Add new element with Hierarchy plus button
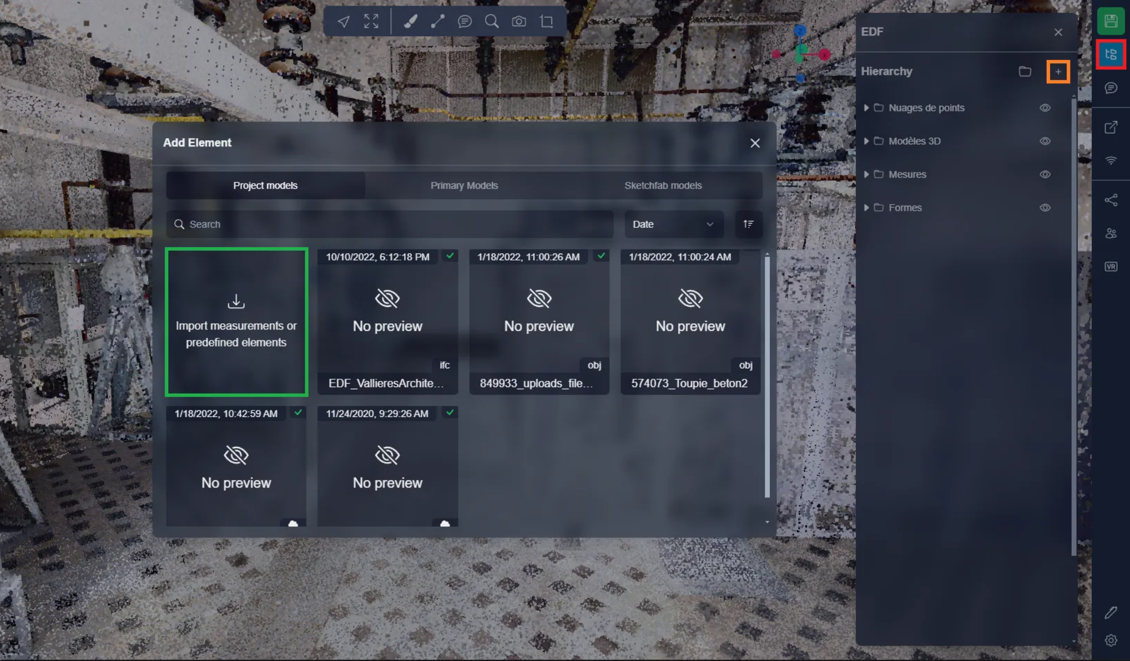Image resolution: width=1130 pixels, height=661 pixels. (1058, 72)
